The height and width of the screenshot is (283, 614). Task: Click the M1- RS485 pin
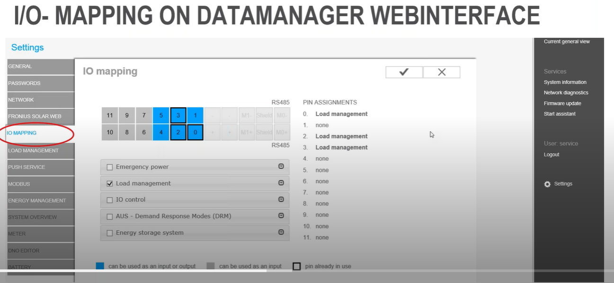[246, 115]
